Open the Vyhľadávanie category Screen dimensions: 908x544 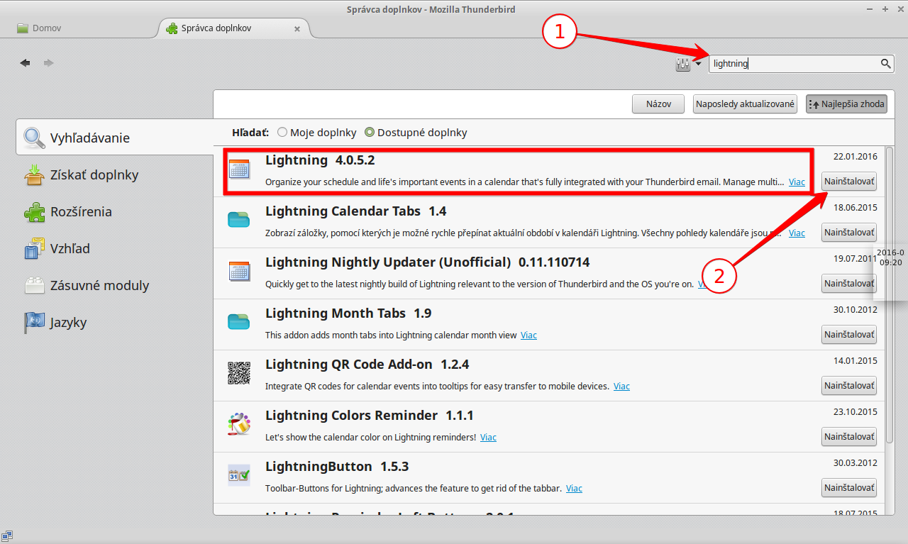115,138
